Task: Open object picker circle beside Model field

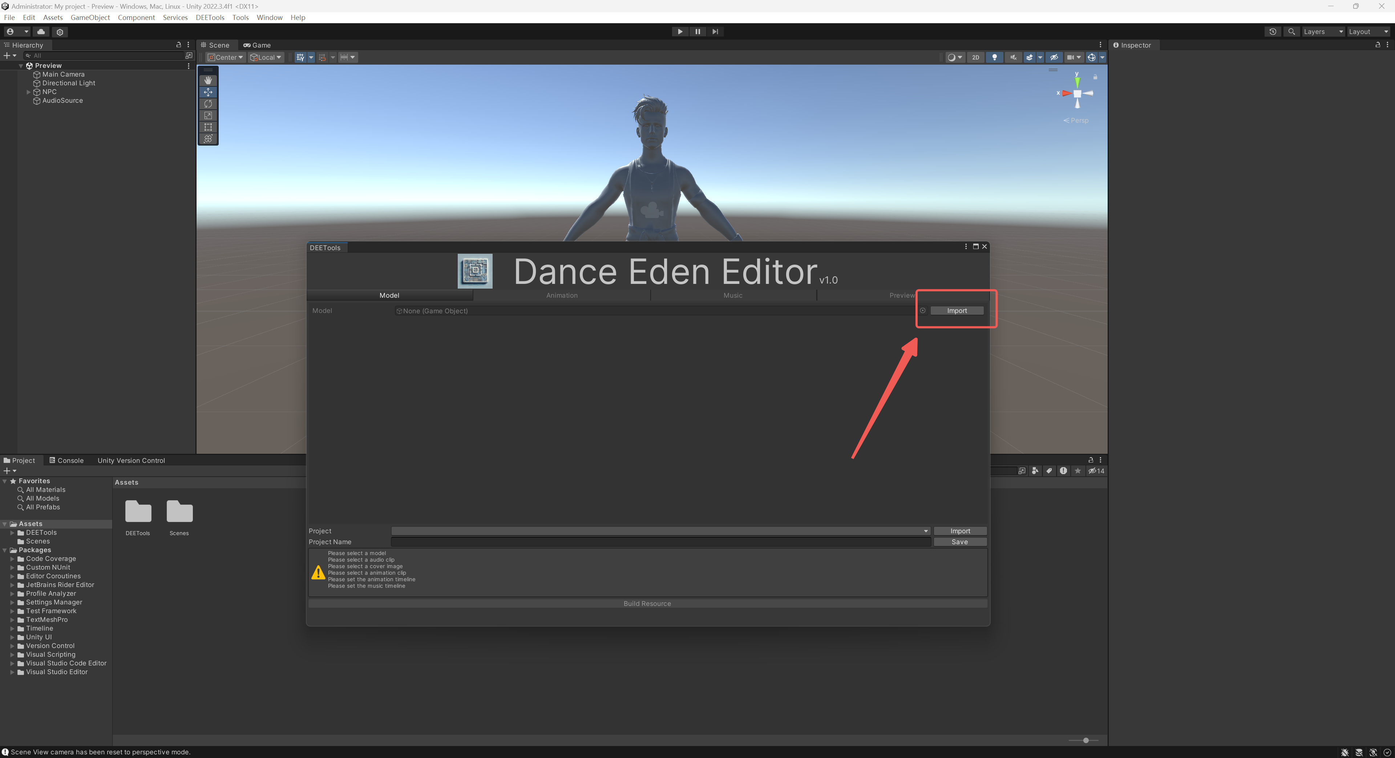Action: pyautogui.click(x=923, y=310)
